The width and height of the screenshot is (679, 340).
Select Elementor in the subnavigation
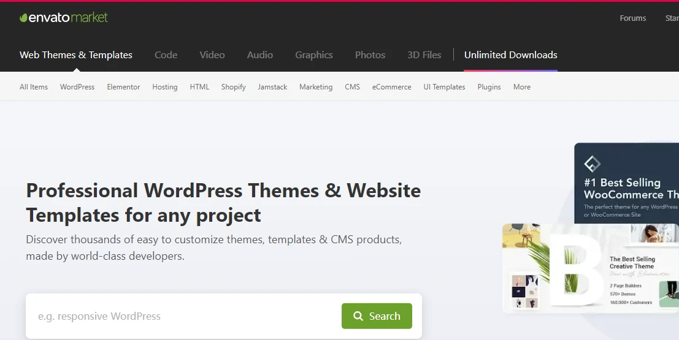tap(123, 87)
